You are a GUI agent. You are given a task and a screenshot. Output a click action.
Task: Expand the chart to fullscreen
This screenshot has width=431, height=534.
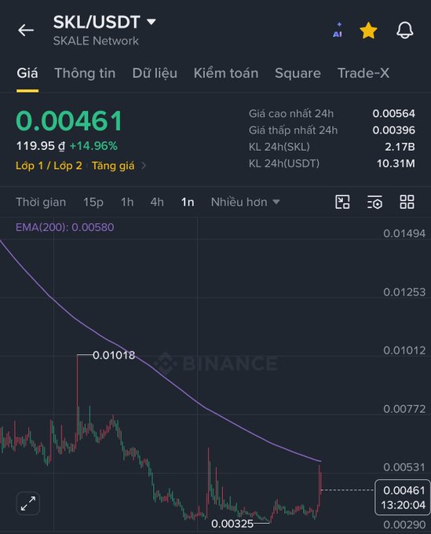(x=28, y=503)
